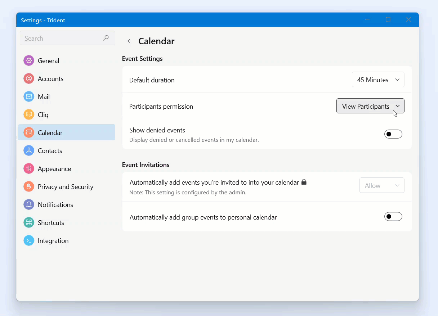
Task: Click the Shortcuts command-key icon
Action: 29,223
